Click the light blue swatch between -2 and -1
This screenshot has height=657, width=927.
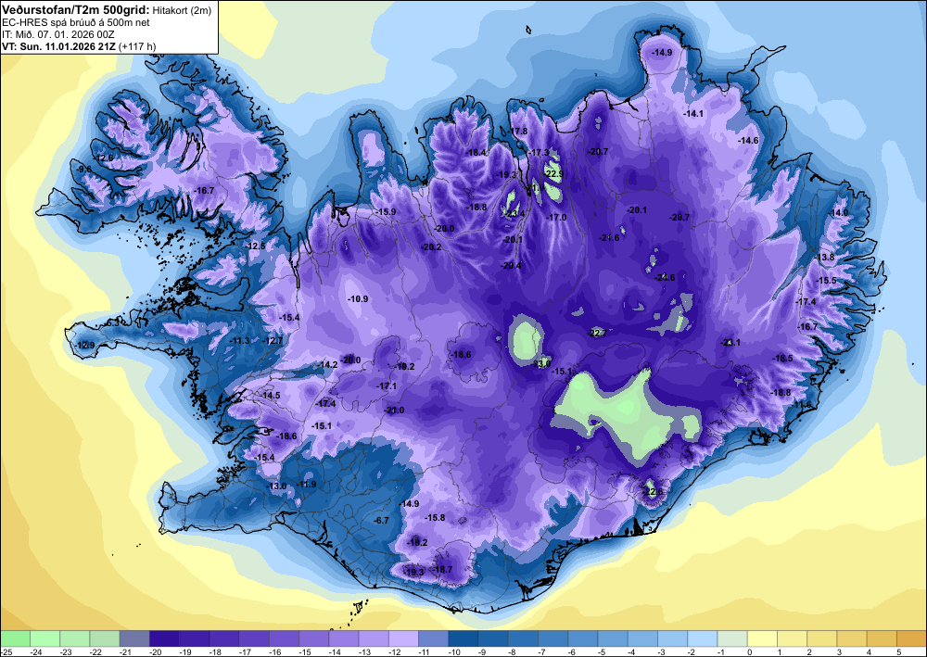pyautogui.click(x=703, y=638)
